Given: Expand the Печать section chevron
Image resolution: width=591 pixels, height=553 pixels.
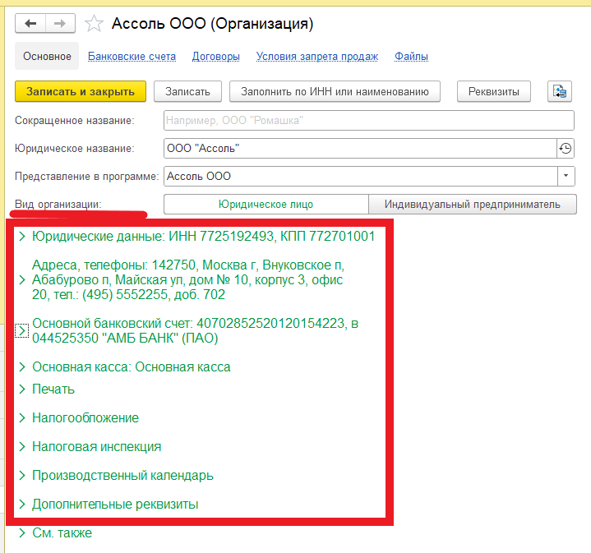Looking at the screenshot, I should click(x=22, y=389).
